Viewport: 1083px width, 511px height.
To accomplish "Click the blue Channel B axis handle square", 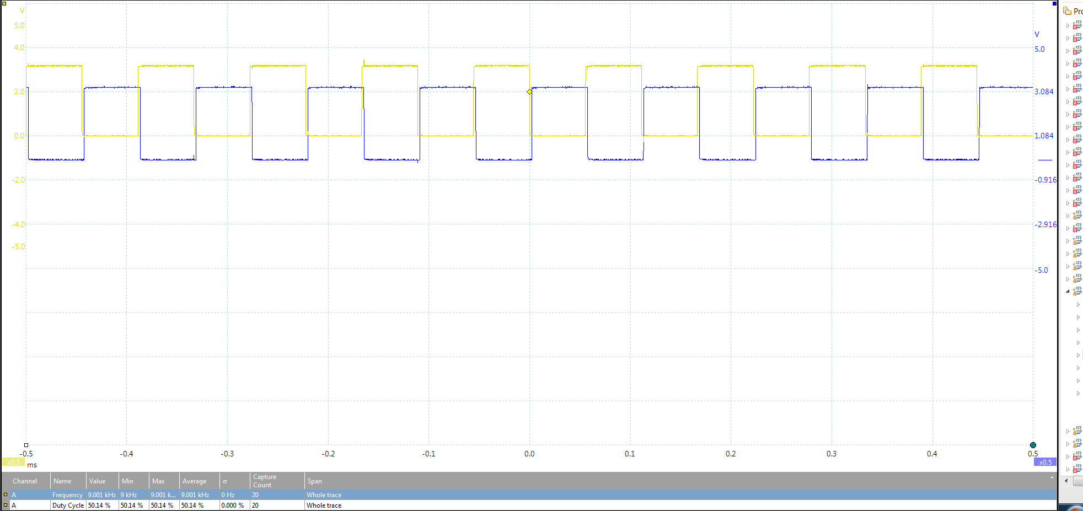I will click(1054, 3).
